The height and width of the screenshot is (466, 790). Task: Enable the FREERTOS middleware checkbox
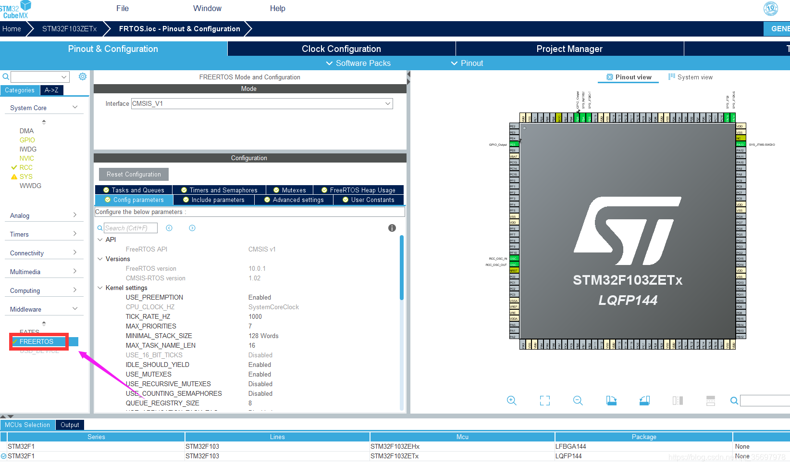(16, 341)
